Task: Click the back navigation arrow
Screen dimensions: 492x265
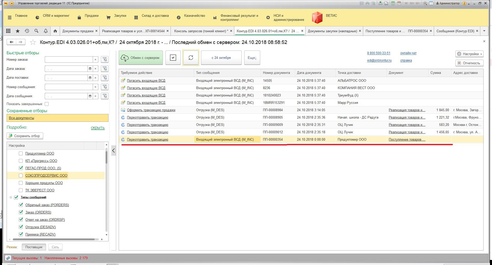Action: point(11,42)
